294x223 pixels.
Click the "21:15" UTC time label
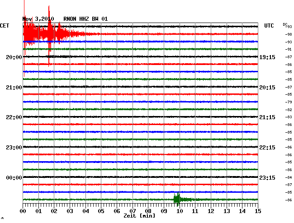267,117
